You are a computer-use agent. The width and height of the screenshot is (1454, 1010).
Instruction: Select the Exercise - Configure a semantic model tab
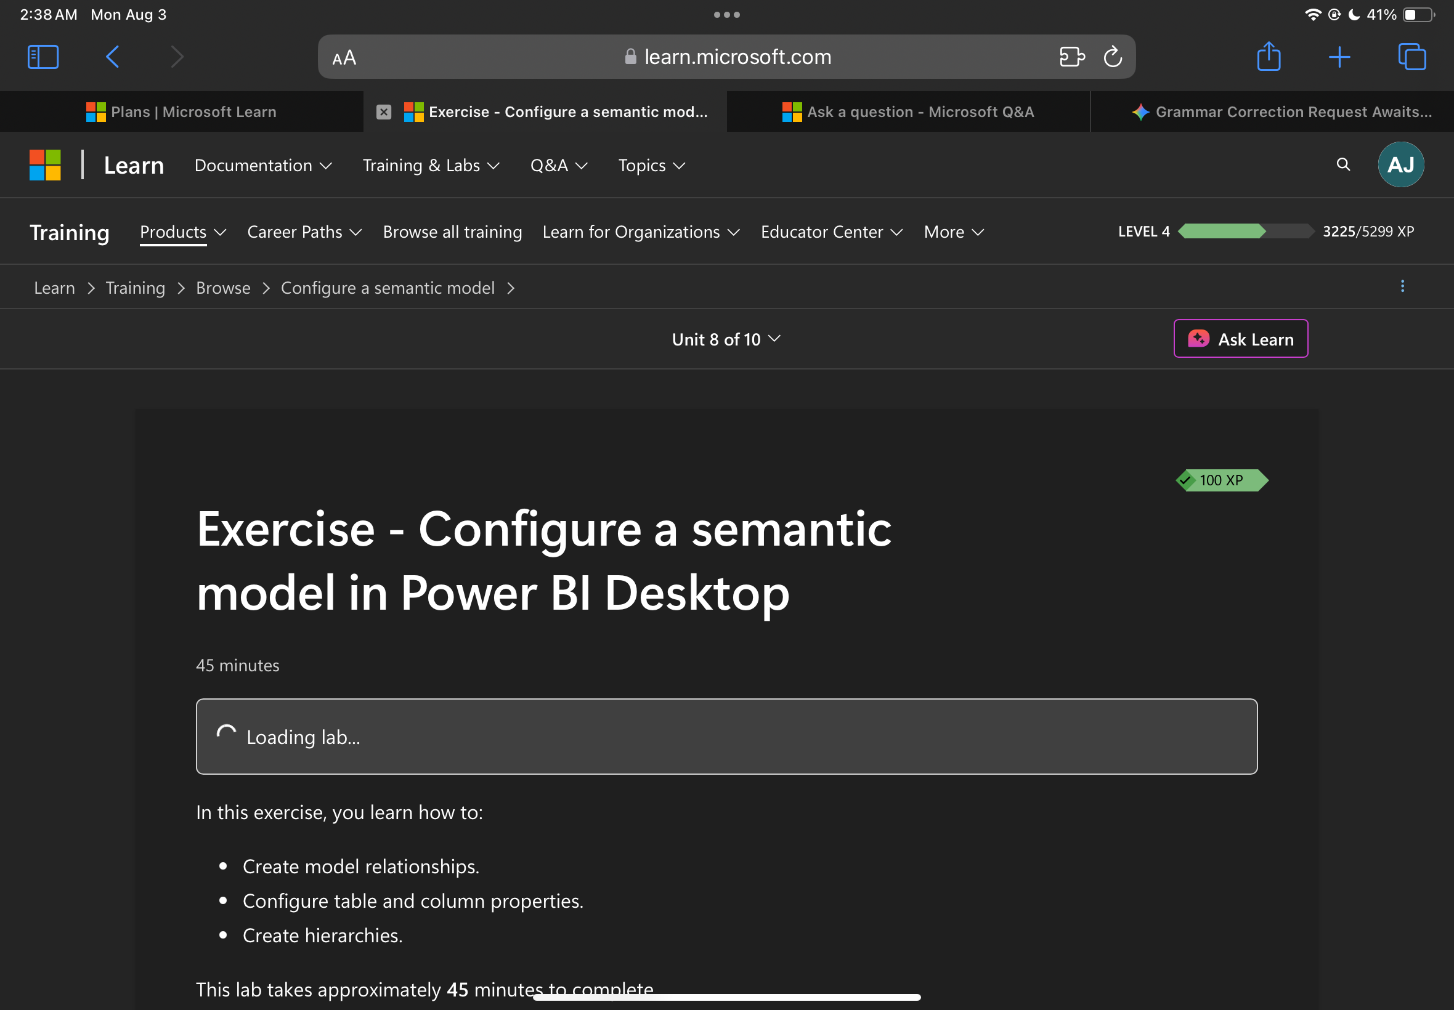click(x=545, y=112)
